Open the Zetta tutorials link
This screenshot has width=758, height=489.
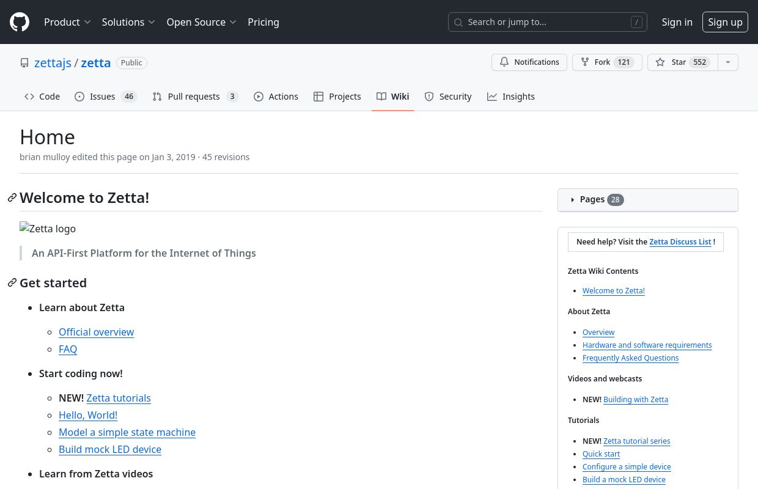pyautogui.click(x=119, y=398)
